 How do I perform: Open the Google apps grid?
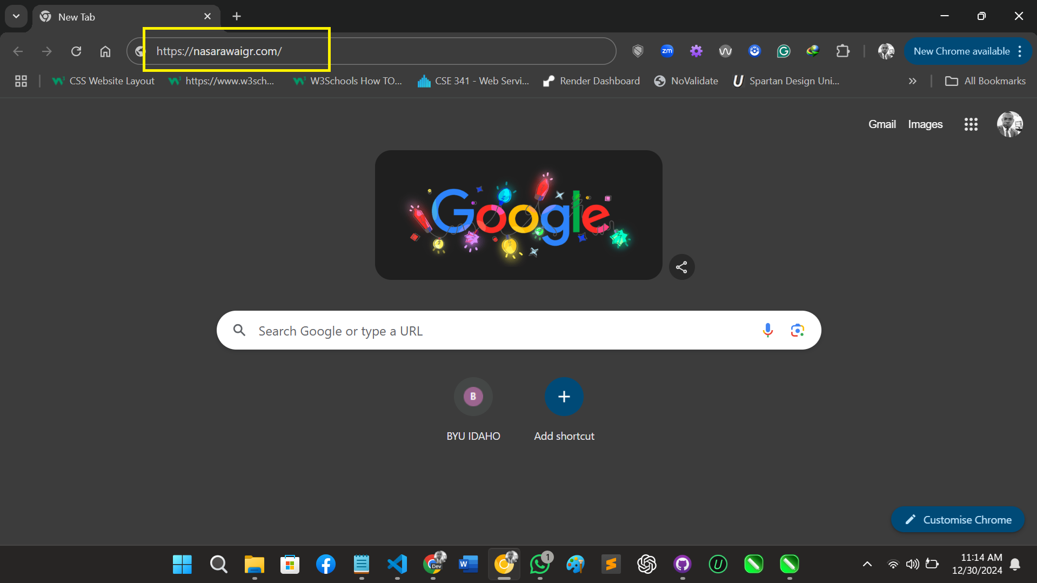coord(971,124)
